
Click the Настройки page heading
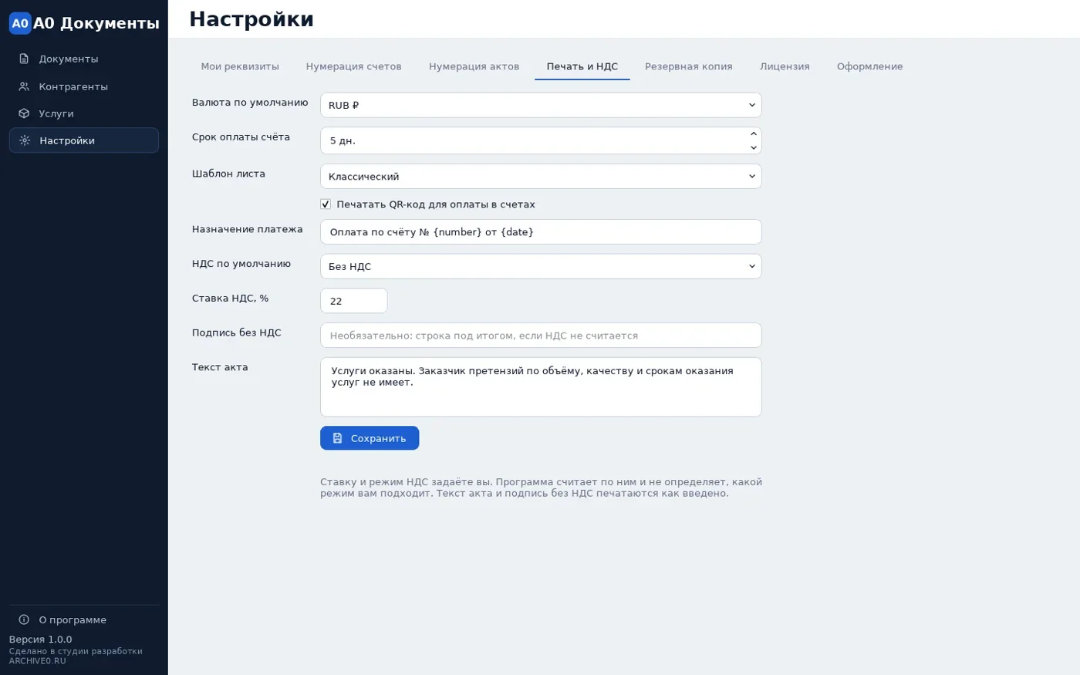(251, 19)
